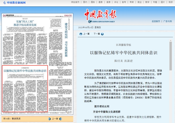Open the 桃李 navigation item
The width and height of the screenshot is (175, 123).
[x=171, y=2]
